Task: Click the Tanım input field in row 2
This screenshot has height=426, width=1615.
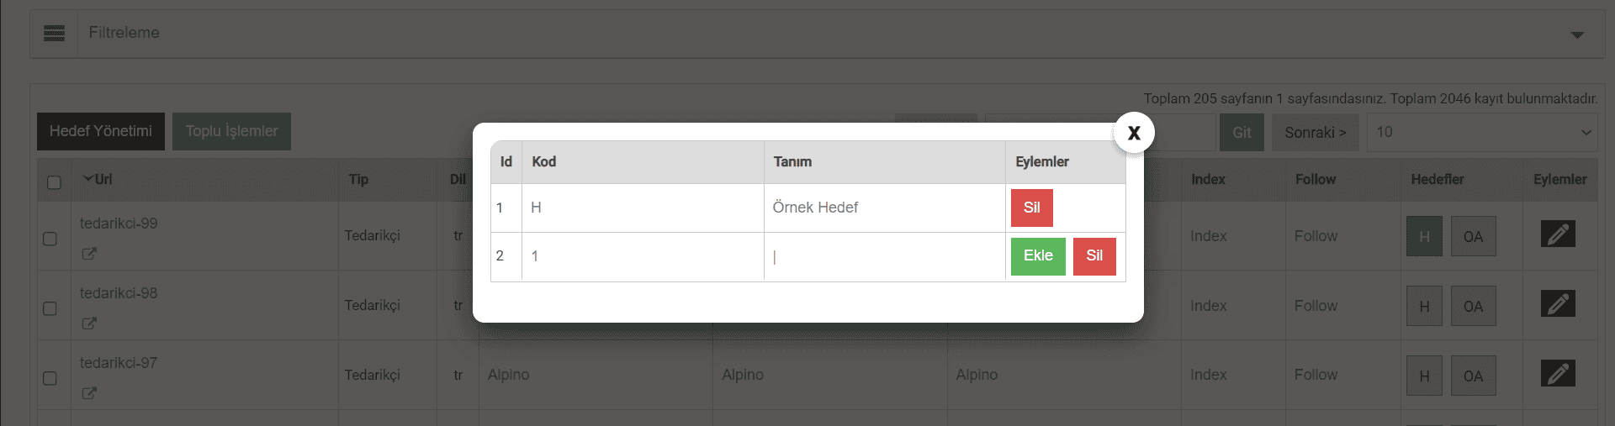Action: 883,257
